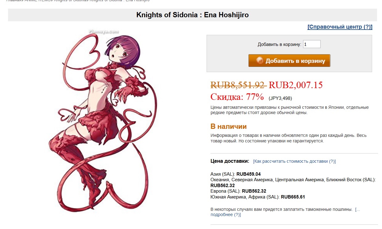
Task: Open Как рассчитать стоимость доставки link
Action: (294, 161)
